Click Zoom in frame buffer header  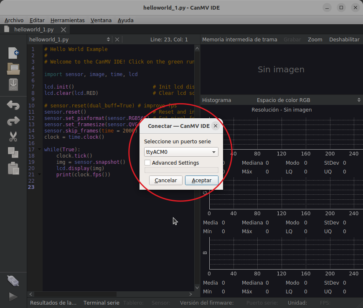click(x=315, y=40)
